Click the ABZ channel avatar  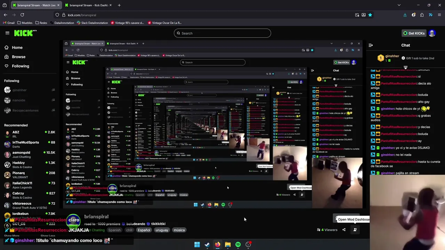(x=7, y=134)
